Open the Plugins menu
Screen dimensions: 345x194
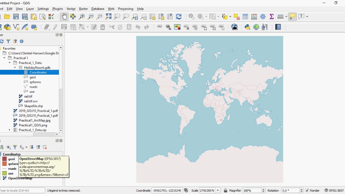(x=58, y=9)
